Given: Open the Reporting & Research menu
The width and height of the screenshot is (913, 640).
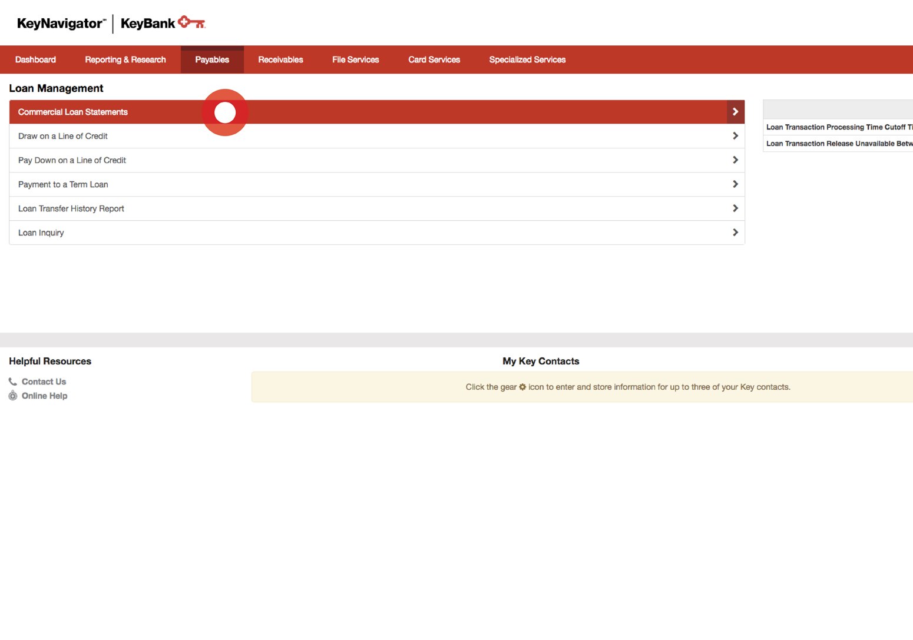Looking at the screenshot, I should pos(125,59).
